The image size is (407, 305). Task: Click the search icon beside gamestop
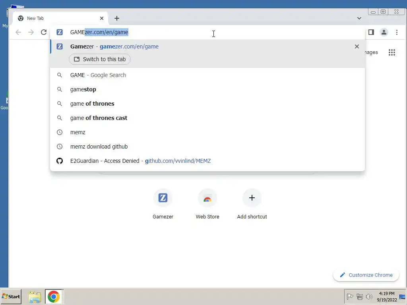pos(60,89)
